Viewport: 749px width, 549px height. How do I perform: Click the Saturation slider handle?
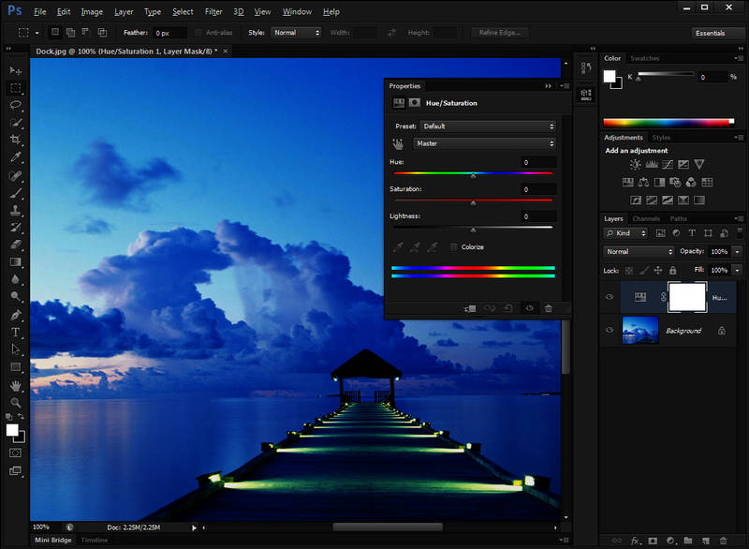coord(473,202)
